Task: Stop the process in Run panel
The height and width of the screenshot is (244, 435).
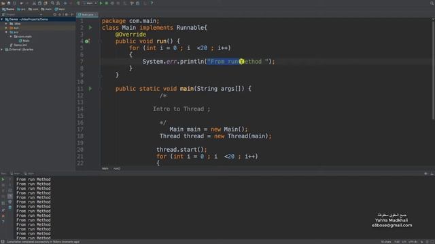Action: pyautogui.click(x=3, y=185)
